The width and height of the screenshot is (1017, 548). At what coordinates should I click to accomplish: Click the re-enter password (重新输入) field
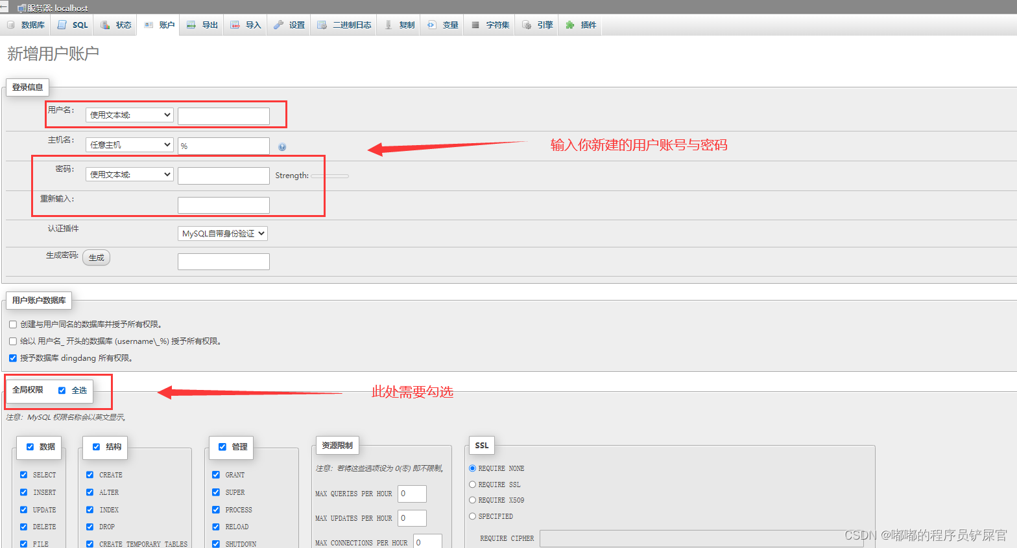(224, 205)
